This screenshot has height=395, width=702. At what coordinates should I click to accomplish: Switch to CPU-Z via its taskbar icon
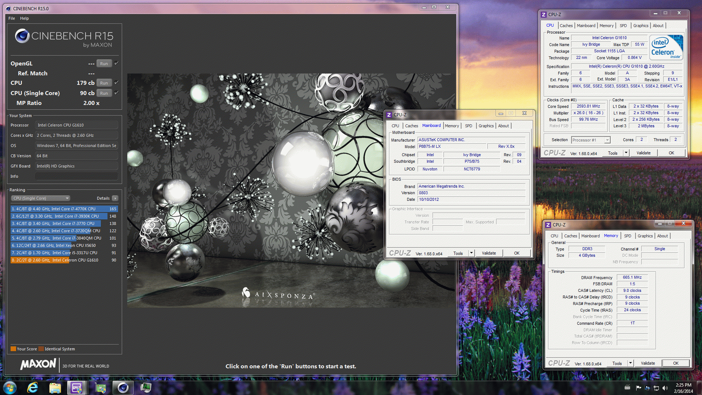coord(77,388)
